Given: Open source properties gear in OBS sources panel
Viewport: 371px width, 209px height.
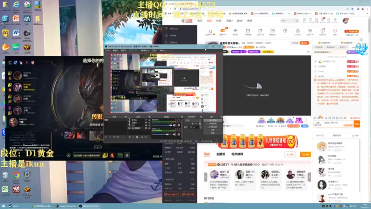Looking at the screenshot, I should (x=137, y=137).
